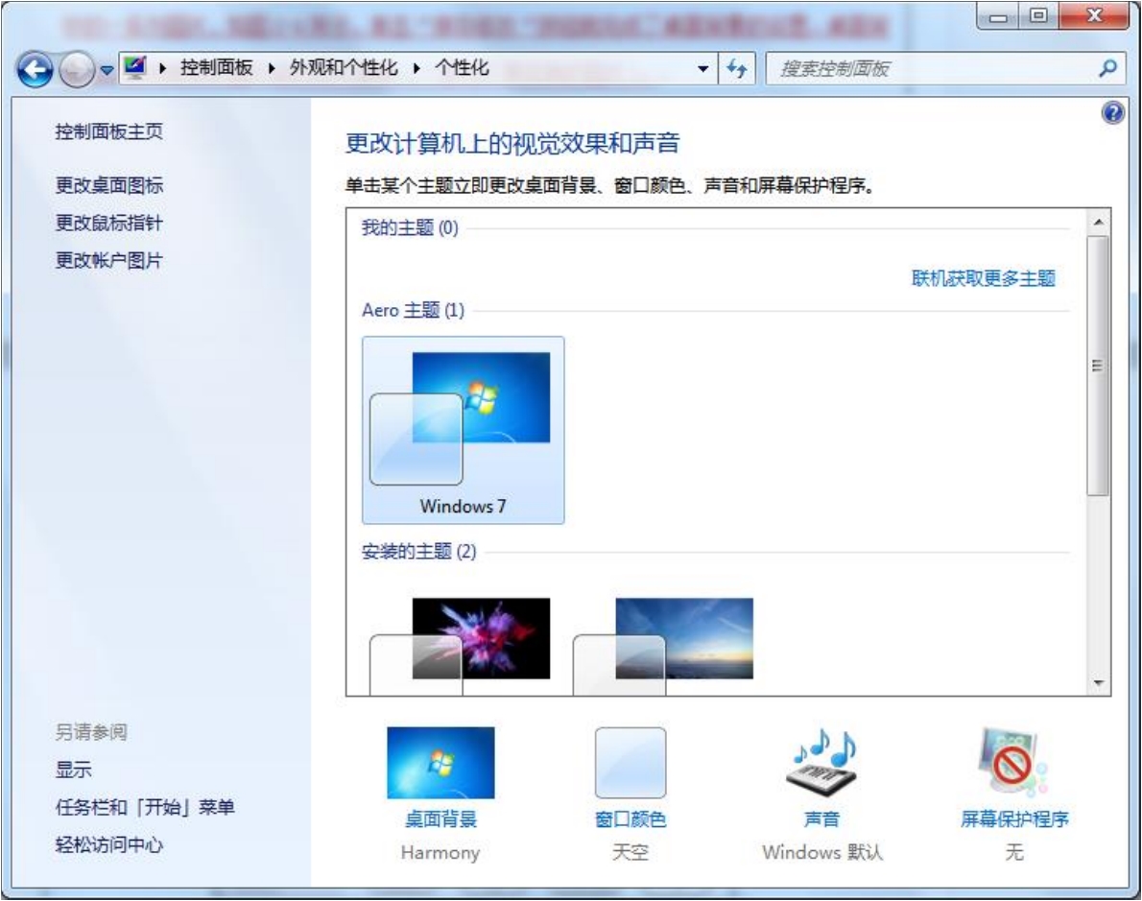
Task: Expand arrow before 控制面板 breadcrumb
Action: pos(163,68)
